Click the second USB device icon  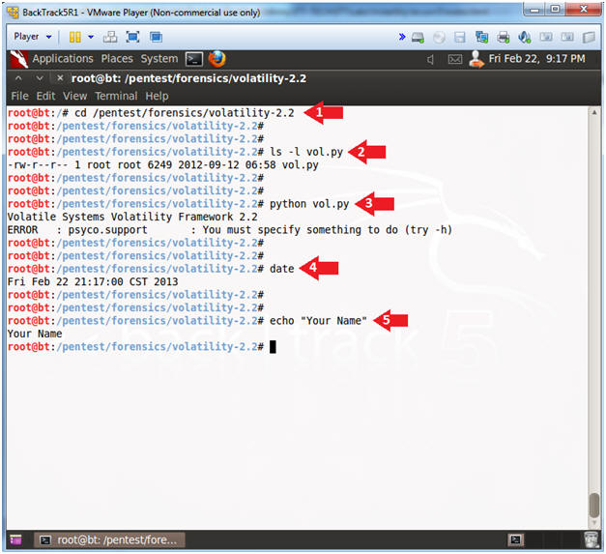click(x=567, y=37)
